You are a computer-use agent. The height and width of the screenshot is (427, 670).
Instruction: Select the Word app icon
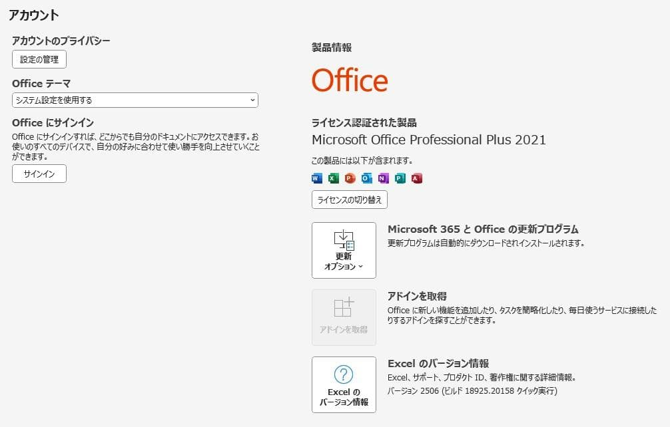click(316, 178)
